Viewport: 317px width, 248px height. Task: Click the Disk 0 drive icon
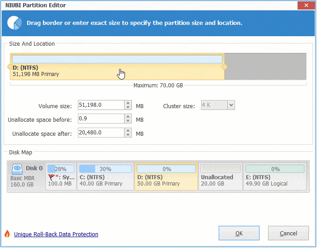click(18, 168)
